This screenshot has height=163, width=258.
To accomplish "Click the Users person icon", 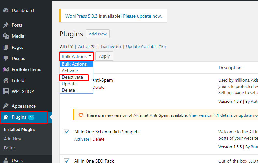I will click(6, 160).
